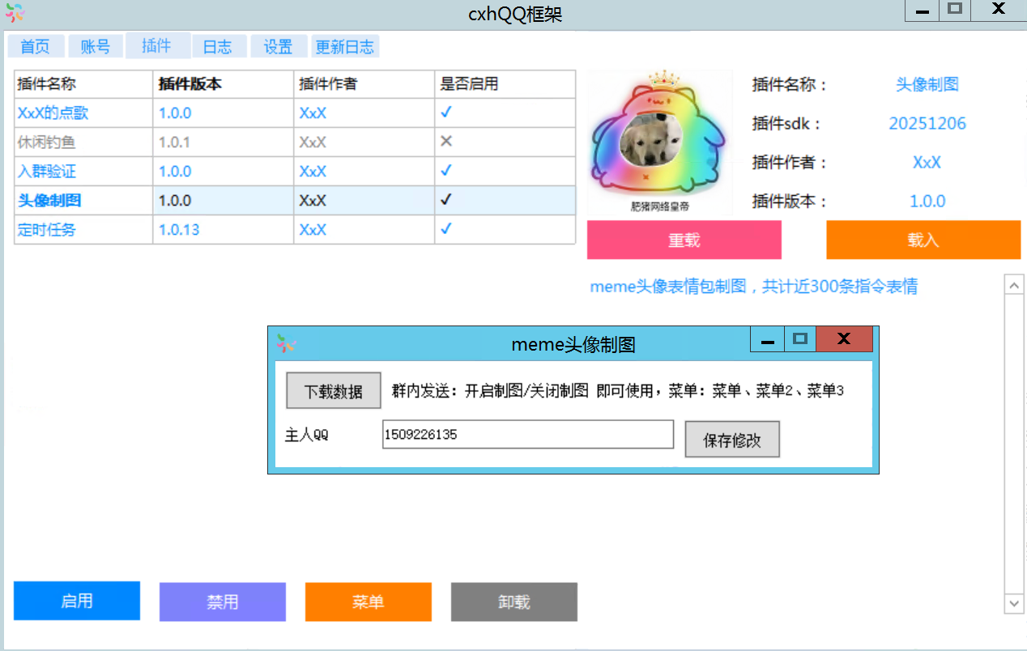Click the rainbow avatar preview image

tap(658, 141)
